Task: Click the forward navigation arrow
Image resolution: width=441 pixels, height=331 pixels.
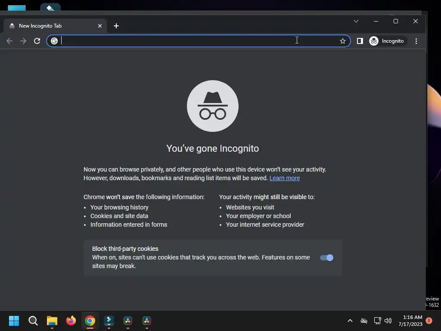Action: (x=23, y=41)
